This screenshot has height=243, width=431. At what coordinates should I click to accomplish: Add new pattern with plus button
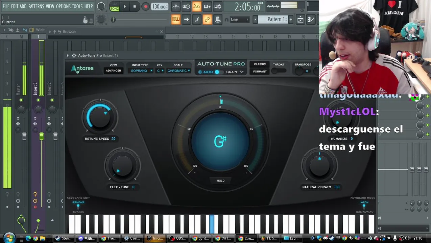290,20
